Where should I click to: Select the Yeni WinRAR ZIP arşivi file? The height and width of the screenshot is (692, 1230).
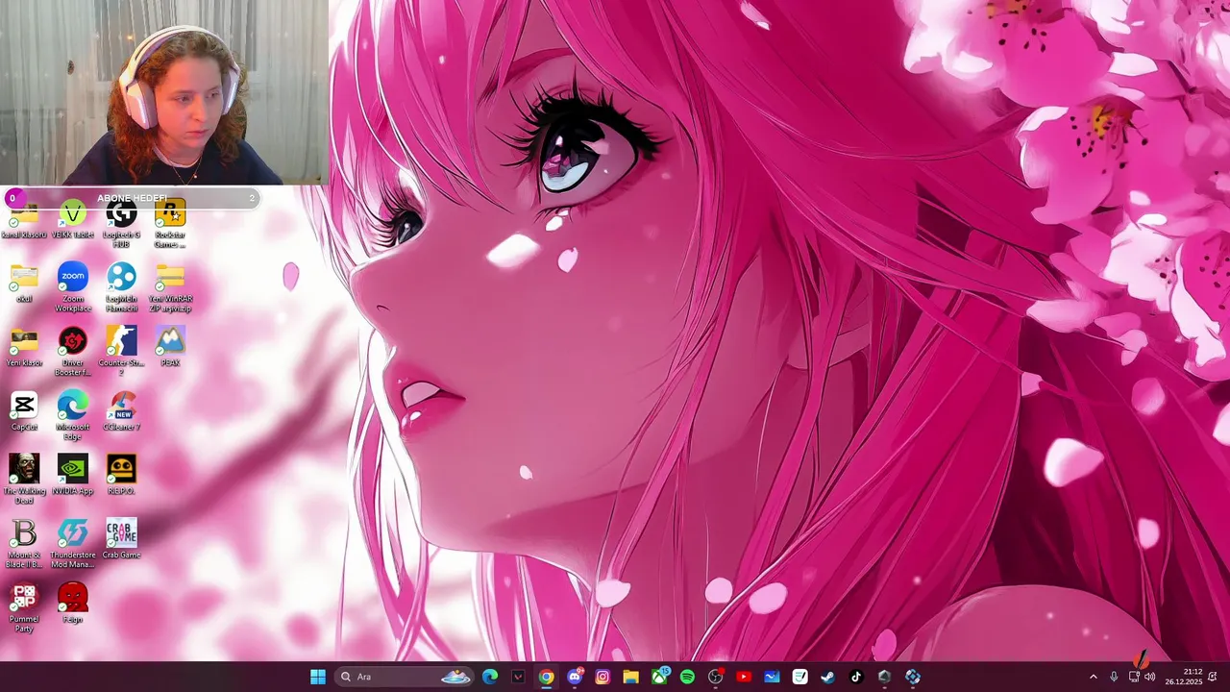click(170, 286)
